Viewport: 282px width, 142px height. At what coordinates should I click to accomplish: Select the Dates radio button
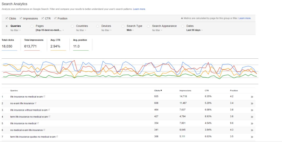(x=183, y=26)
